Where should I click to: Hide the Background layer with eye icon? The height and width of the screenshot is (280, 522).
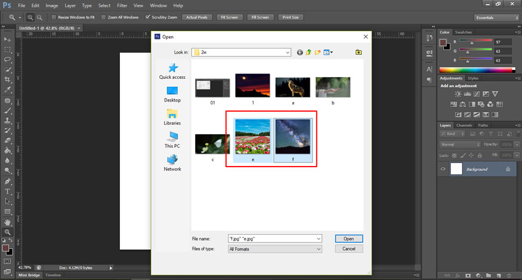point(443,170)
